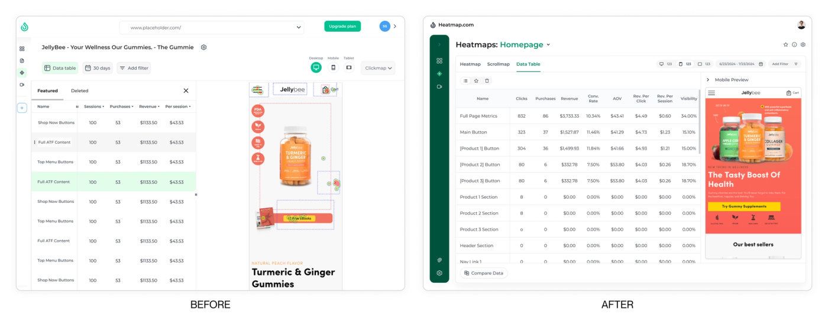The width and height of the screenshot is (828, 327).
Task: Open the profile photo avatar in AFTER window
Action: 801,25
